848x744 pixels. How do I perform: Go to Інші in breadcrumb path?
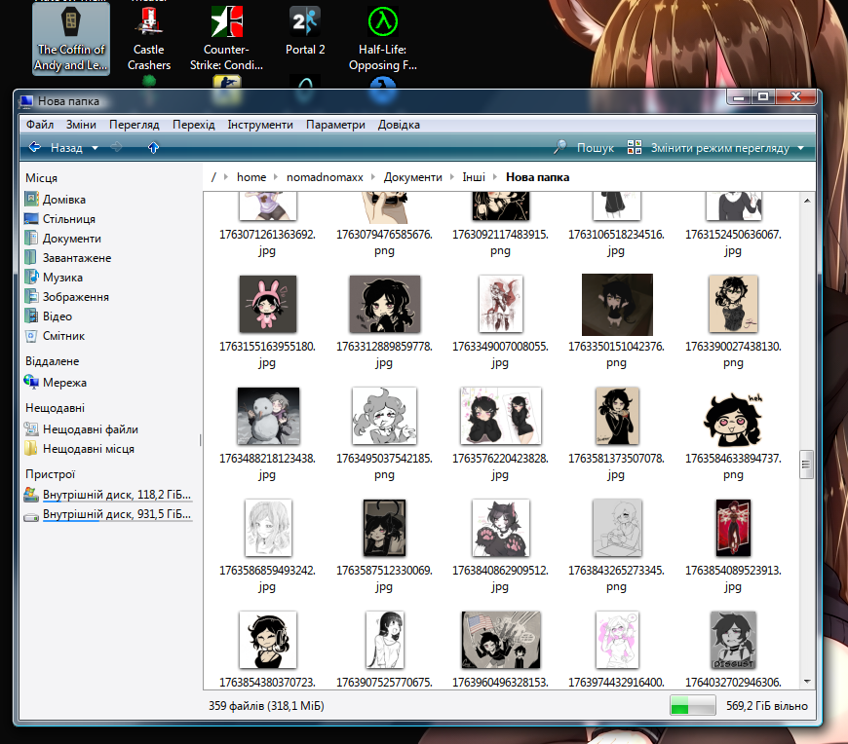click(474, 176)
